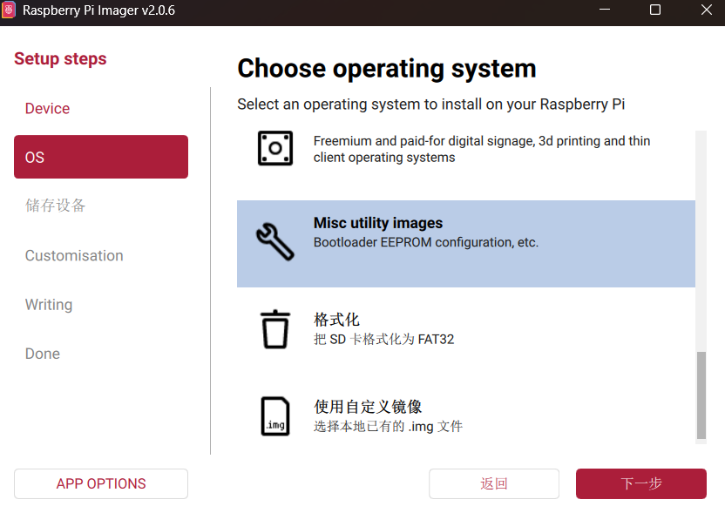
Task: Select the OS step in sidebar
Action: pyautogui.click(x=100, y=157)
